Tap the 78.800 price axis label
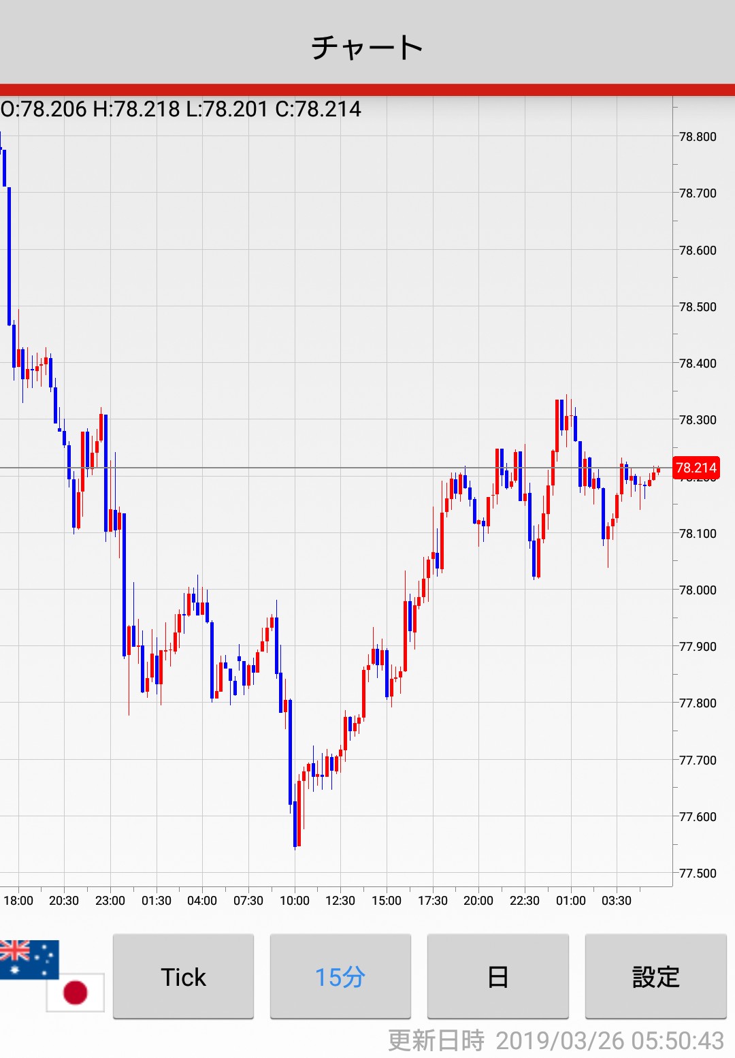Image resolution: width=735 pixels, height=1058 pixels. click(x=698, y=137)
